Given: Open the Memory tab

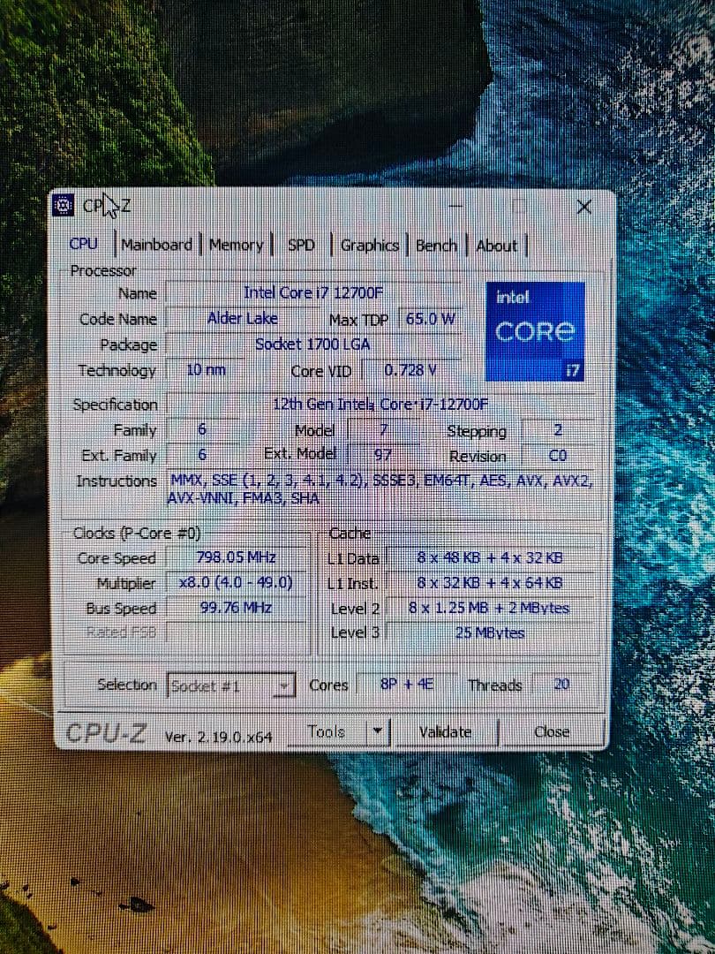Looking at the screenshot, I should [236, 246].
